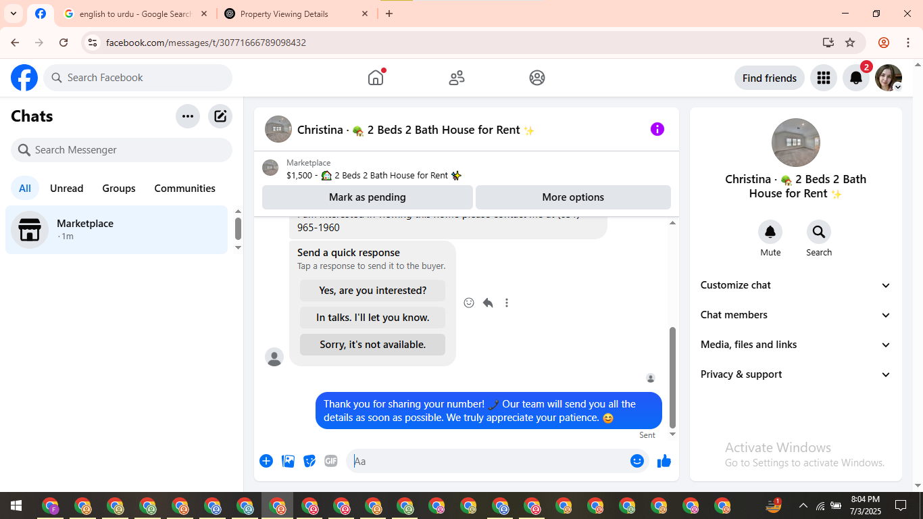923x519 pixels.
Task: Open Windows notification center icon
Action: click(x=900, y=505)
